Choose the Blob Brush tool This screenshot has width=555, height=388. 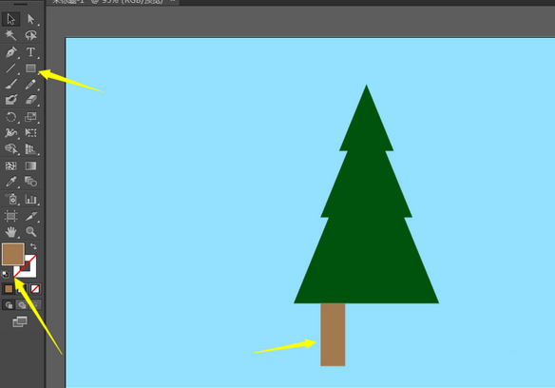(x=11, y=100)
